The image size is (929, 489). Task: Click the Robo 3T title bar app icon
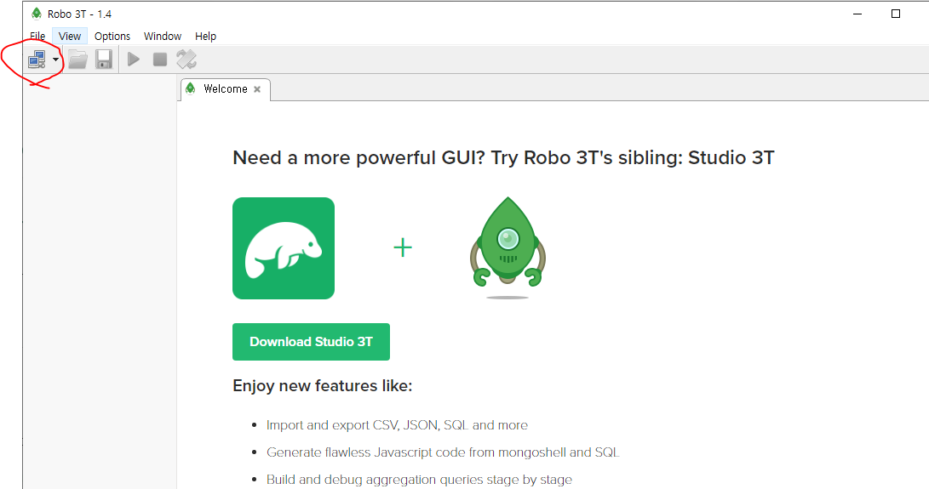37,14
